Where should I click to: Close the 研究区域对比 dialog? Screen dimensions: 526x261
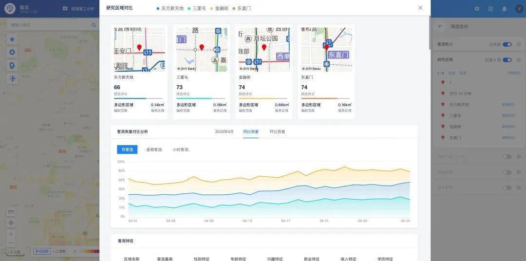[420, 8]
